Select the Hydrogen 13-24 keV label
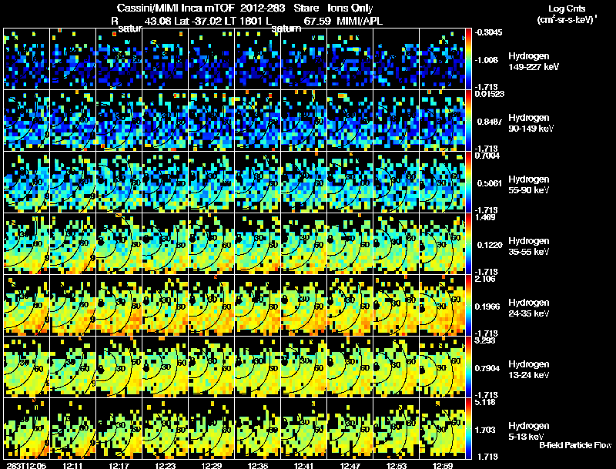 click(529, 370)
